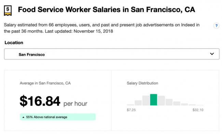Click the $32.10 maximum salary label
Image resolution: width=222 pixels, height=134 pixels.
[198, 110]
